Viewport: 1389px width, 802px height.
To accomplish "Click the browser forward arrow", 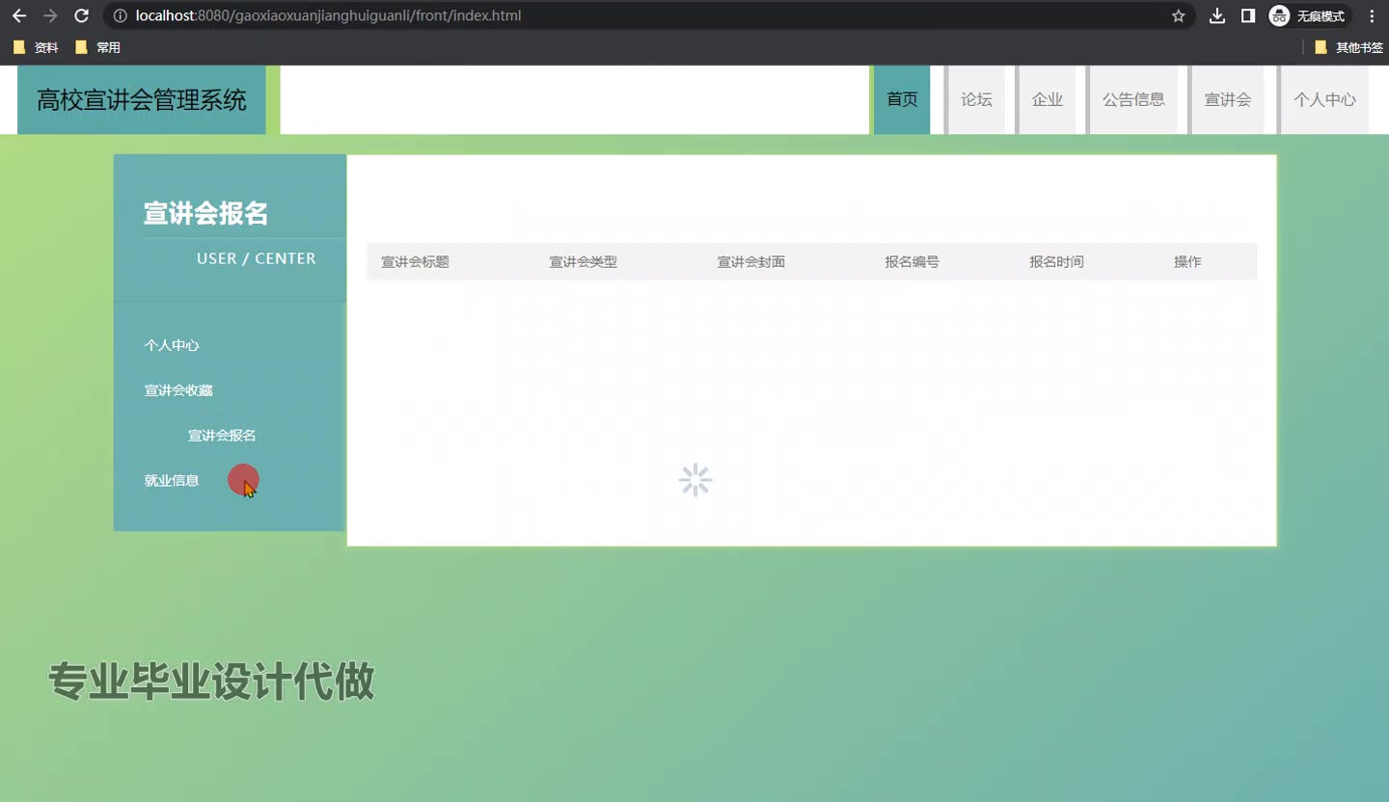I will click(50, 16).
